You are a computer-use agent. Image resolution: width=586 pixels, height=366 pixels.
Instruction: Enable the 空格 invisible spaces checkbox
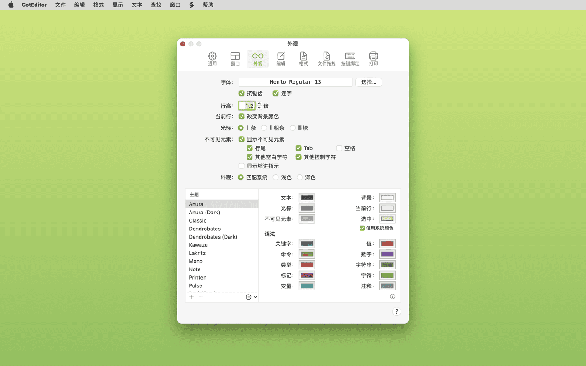point(339,148)
